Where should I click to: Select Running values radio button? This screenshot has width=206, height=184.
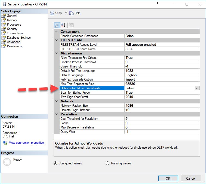107,163
